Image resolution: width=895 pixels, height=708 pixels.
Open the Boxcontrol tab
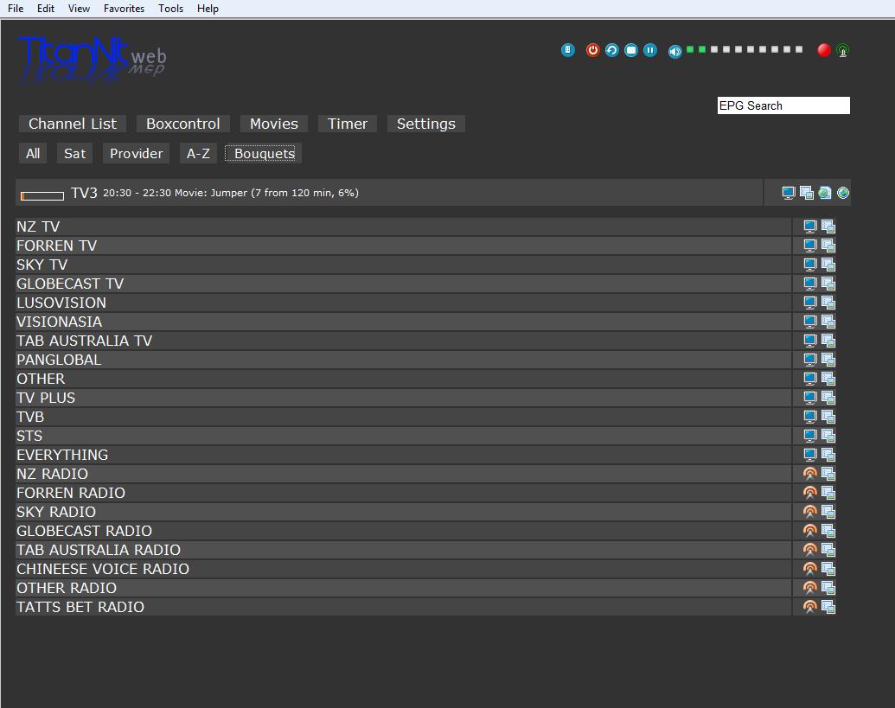182,124
